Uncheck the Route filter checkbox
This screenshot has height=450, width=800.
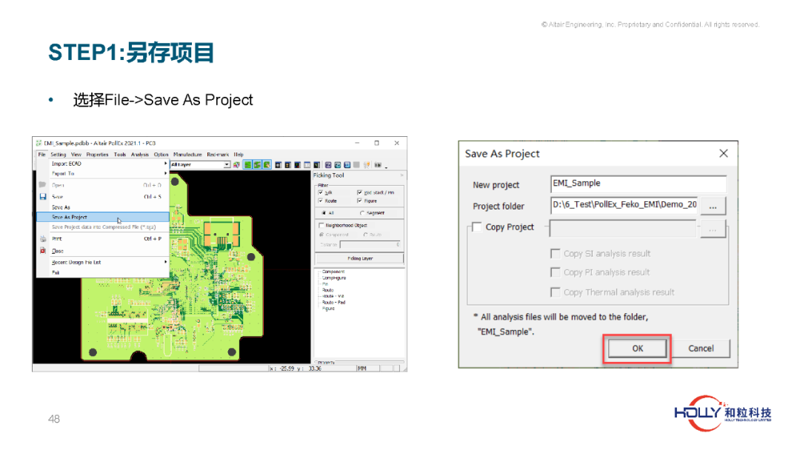(321, 201)
